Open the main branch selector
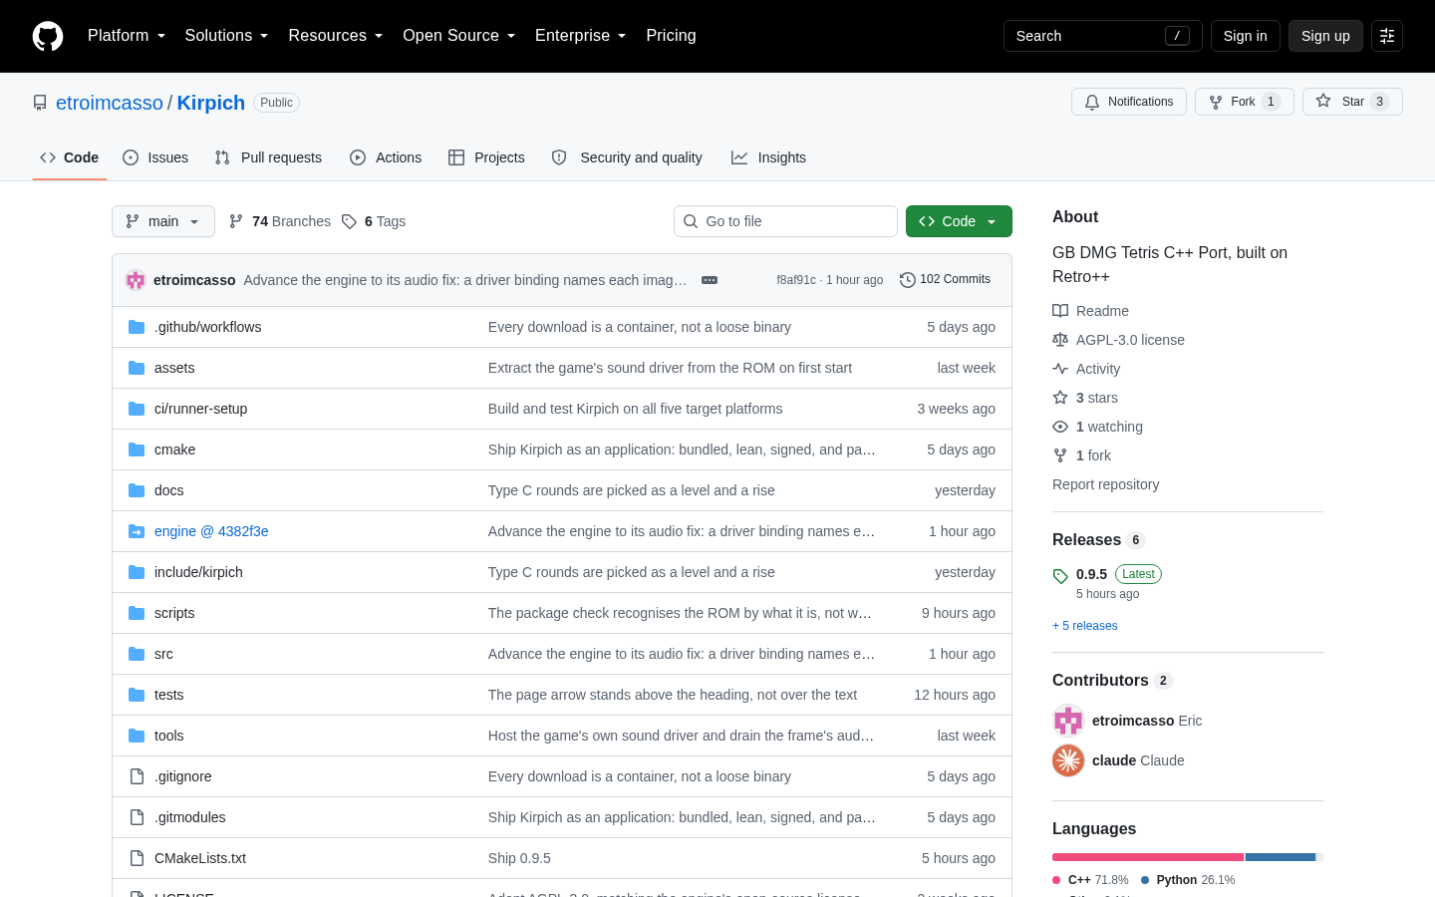 pyautogui.click(x=163, y=221)
